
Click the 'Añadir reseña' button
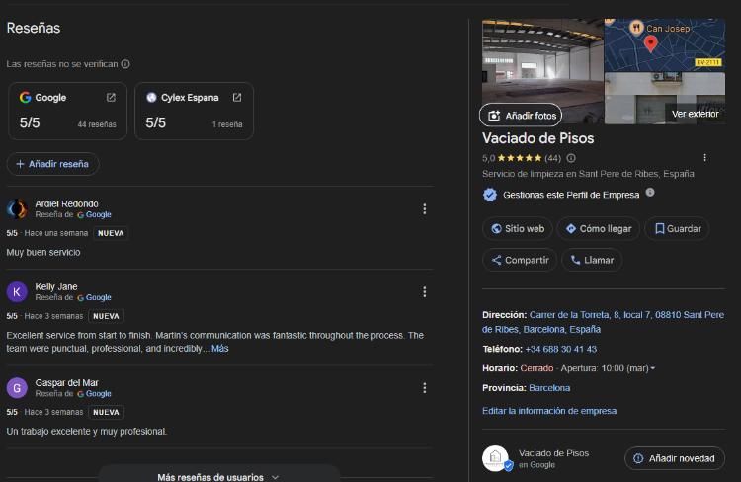tap(52, 164)
